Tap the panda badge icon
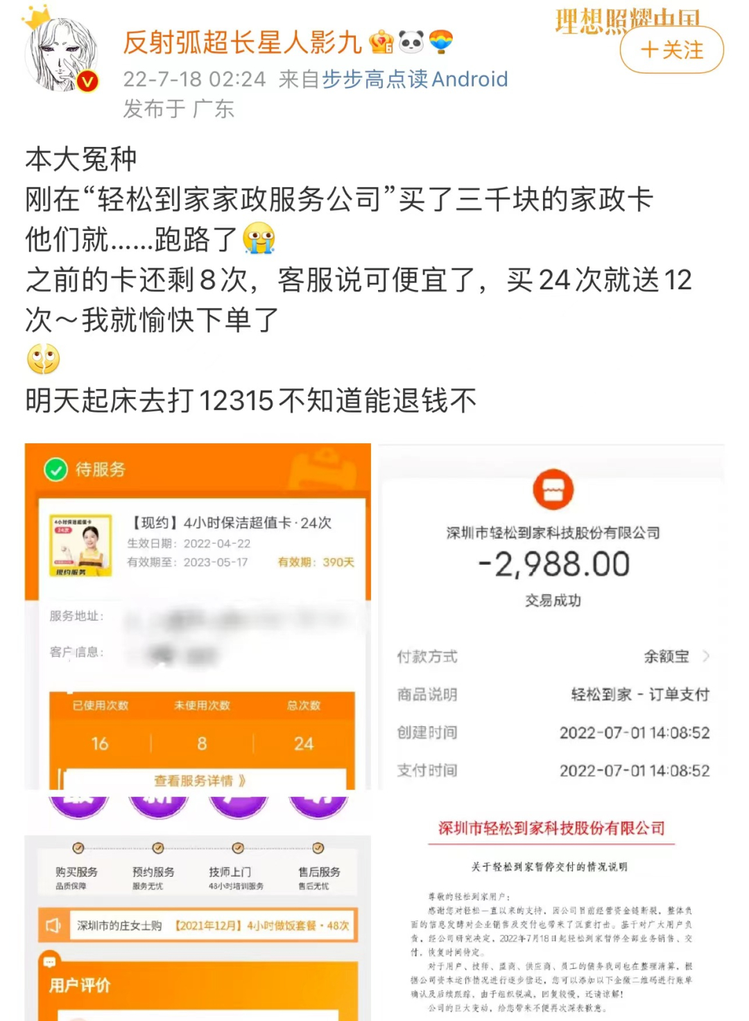Screen dimensions: 749x1021 (411, 43)
